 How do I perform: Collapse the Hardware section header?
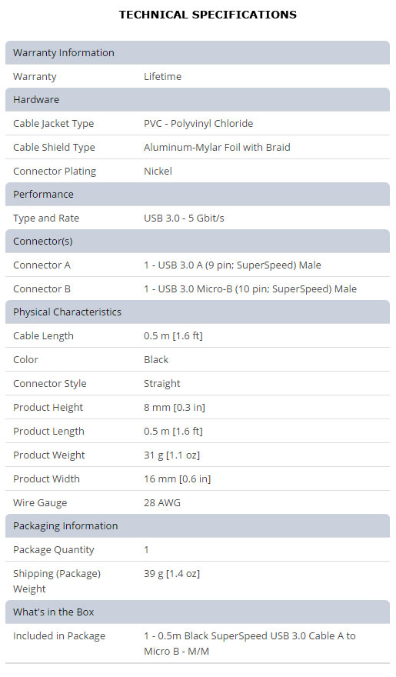[198, 100]
